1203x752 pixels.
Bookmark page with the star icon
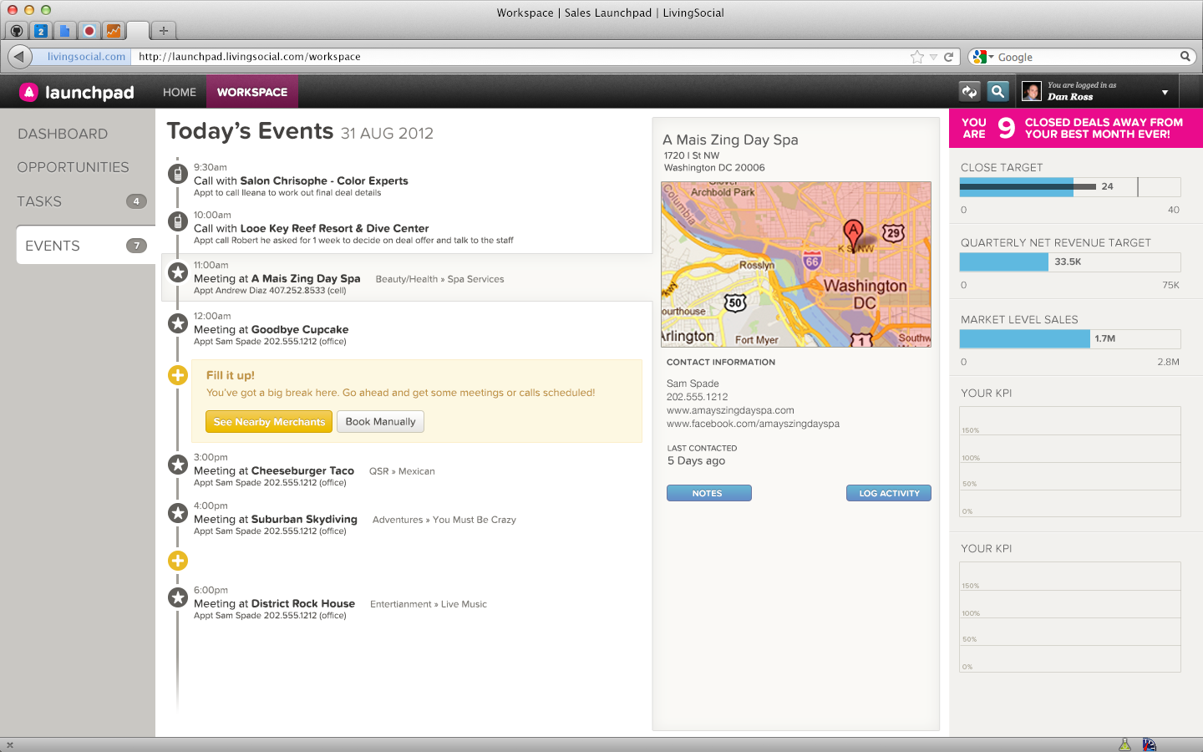coord(917,57)
